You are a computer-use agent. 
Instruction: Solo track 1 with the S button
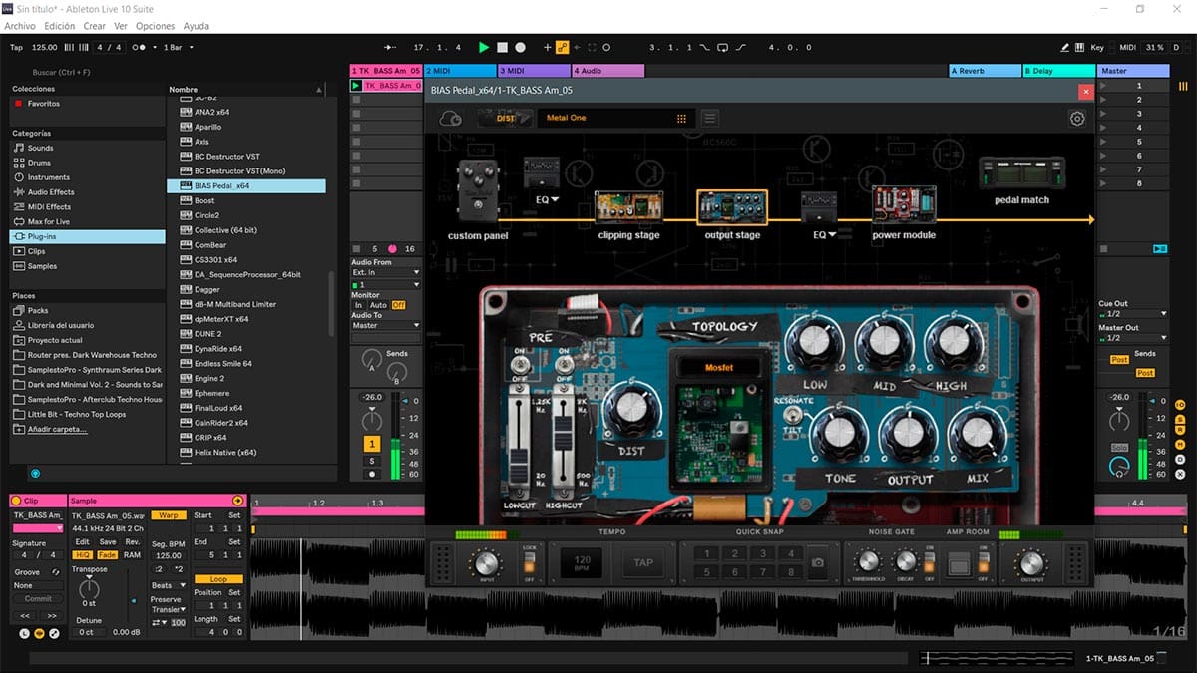tap(372, 461)
